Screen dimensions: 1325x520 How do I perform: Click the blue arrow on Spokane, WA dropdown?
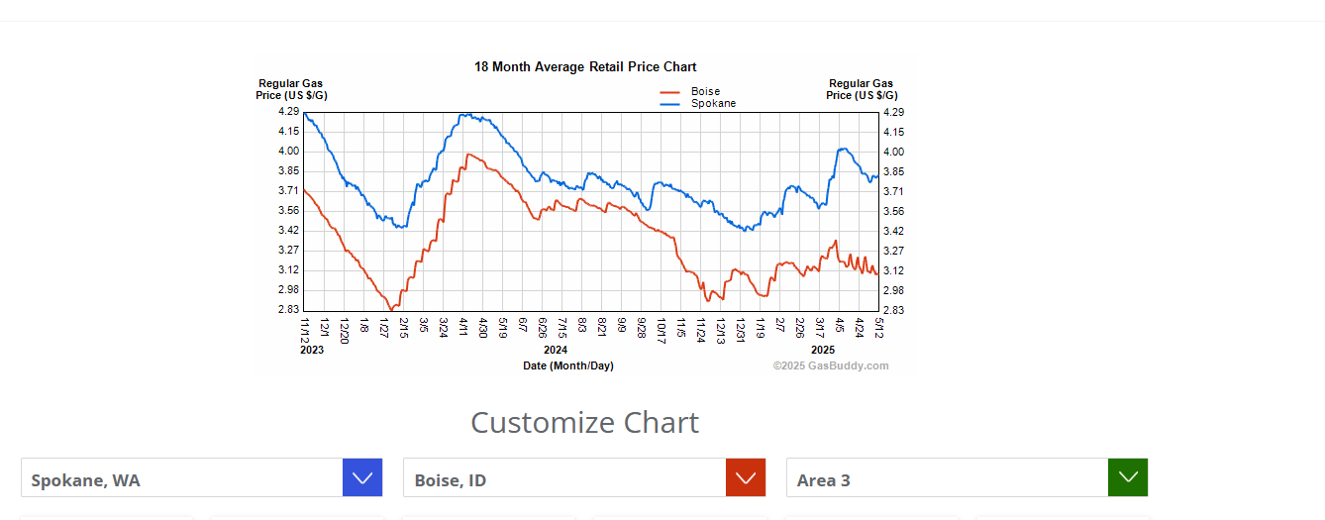coord(362,477)
